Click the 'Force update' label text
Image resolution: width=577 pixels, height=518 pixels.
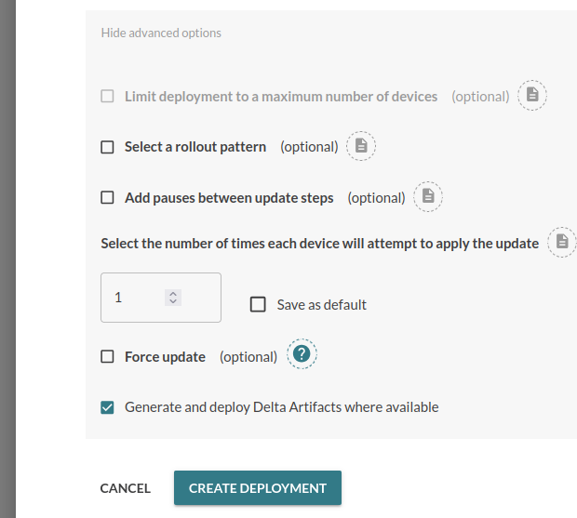(165, 356)
